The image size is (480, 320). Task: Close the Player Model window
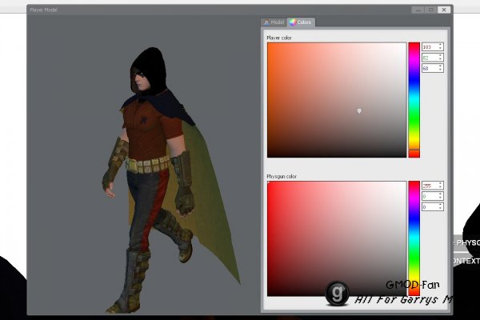(444, 10)
